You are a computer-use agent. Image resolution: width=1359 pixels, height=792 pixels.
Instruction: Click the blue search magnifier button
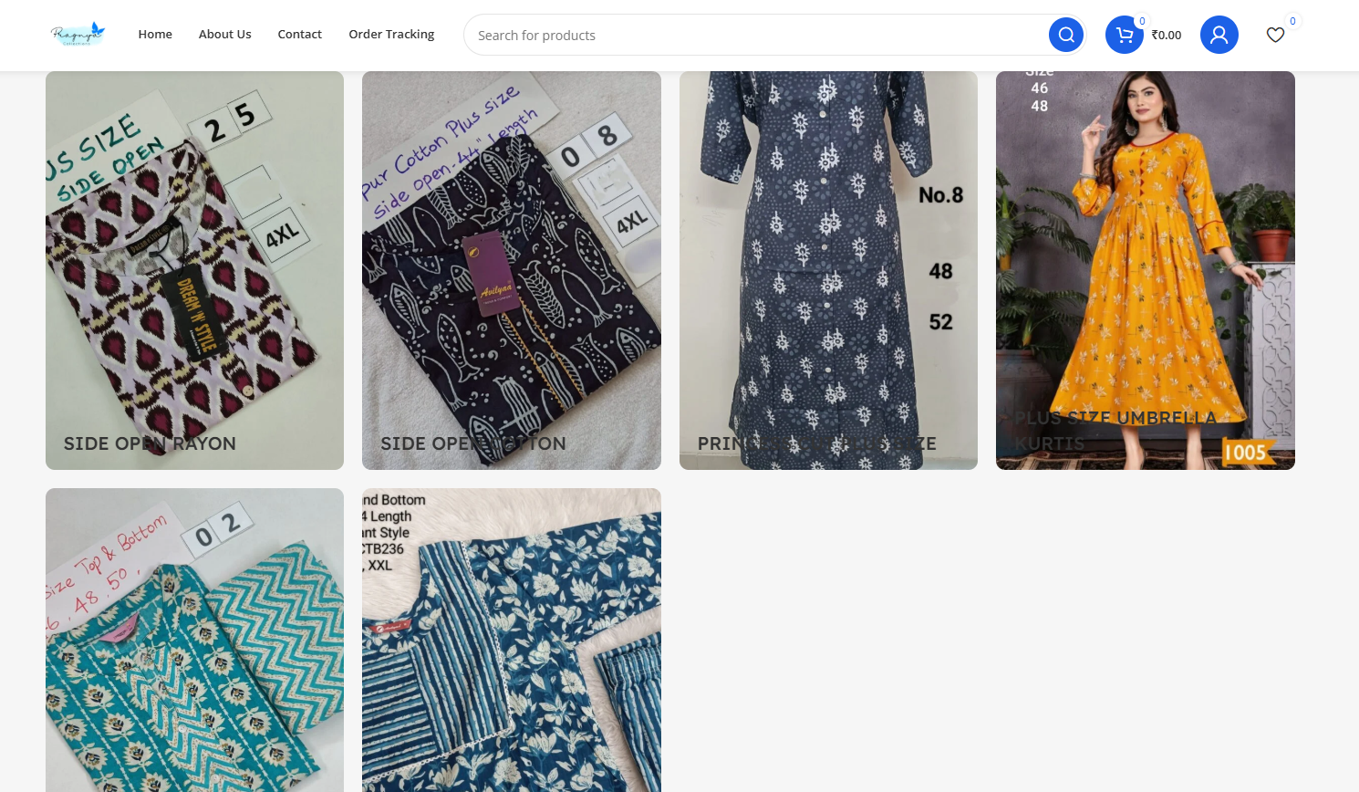1065,35
